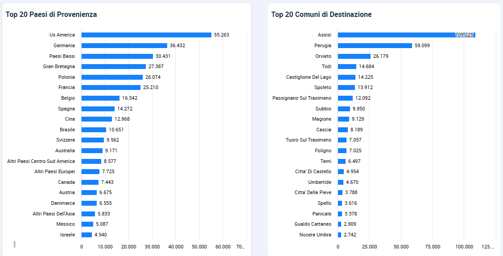Open the three-dot options menu on provenance chart
Screen dimensions: 503x256
pyautogui.click(x=15, y=244)
